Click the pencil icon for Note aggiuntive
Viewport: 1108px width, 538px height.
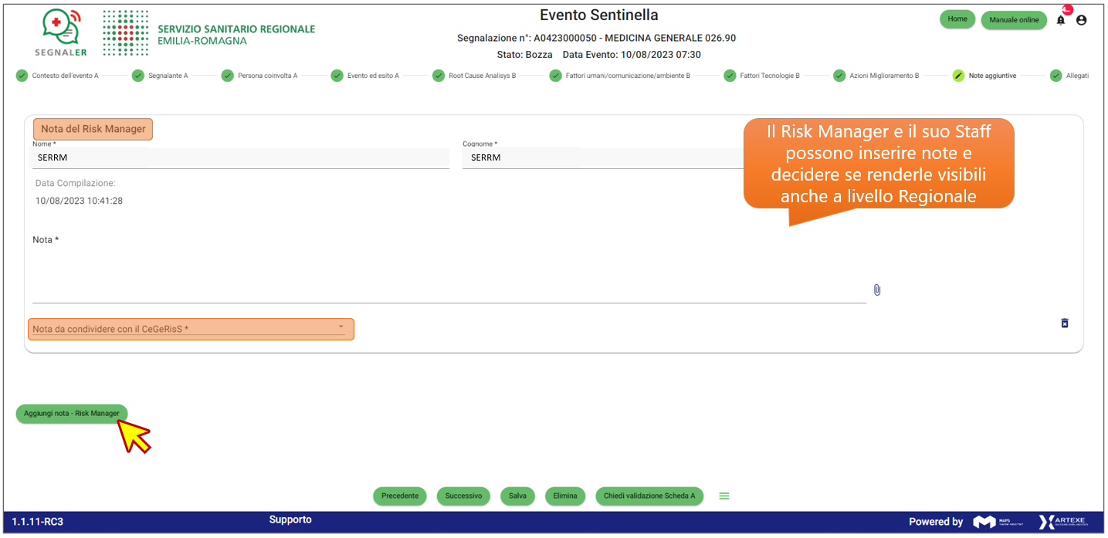coord(958,76)
